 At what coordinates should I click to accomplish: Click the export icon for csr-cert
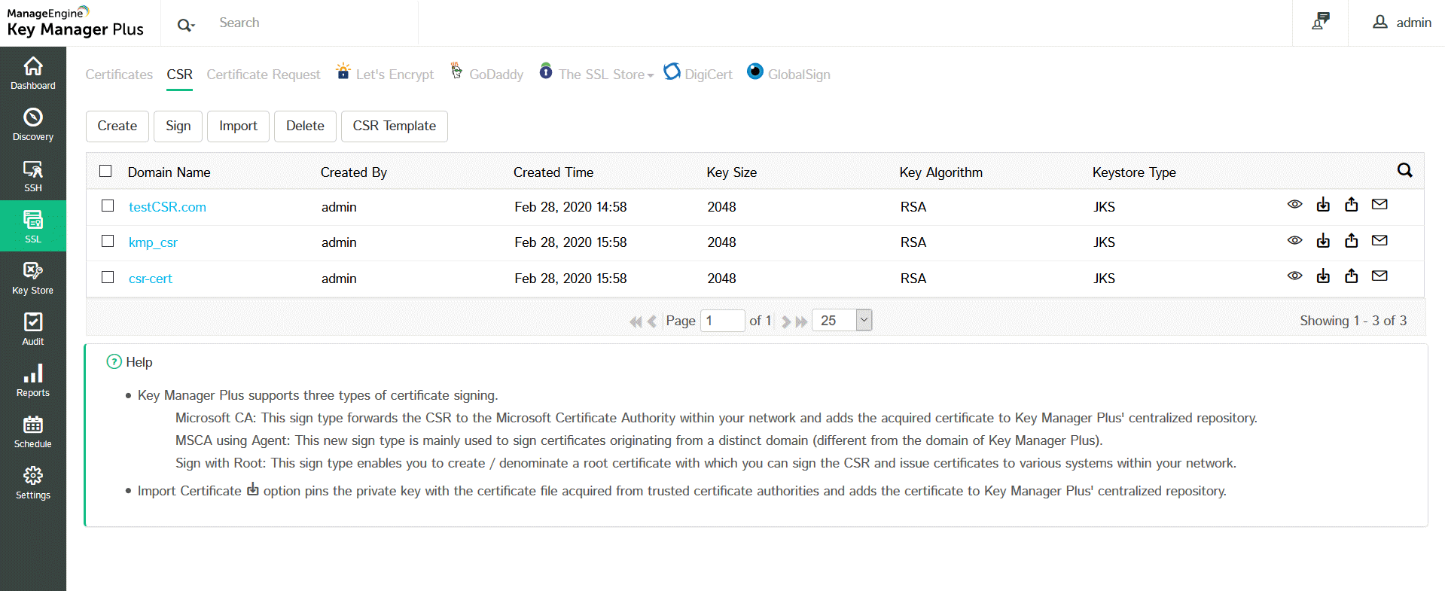(x=1352, y=276)
